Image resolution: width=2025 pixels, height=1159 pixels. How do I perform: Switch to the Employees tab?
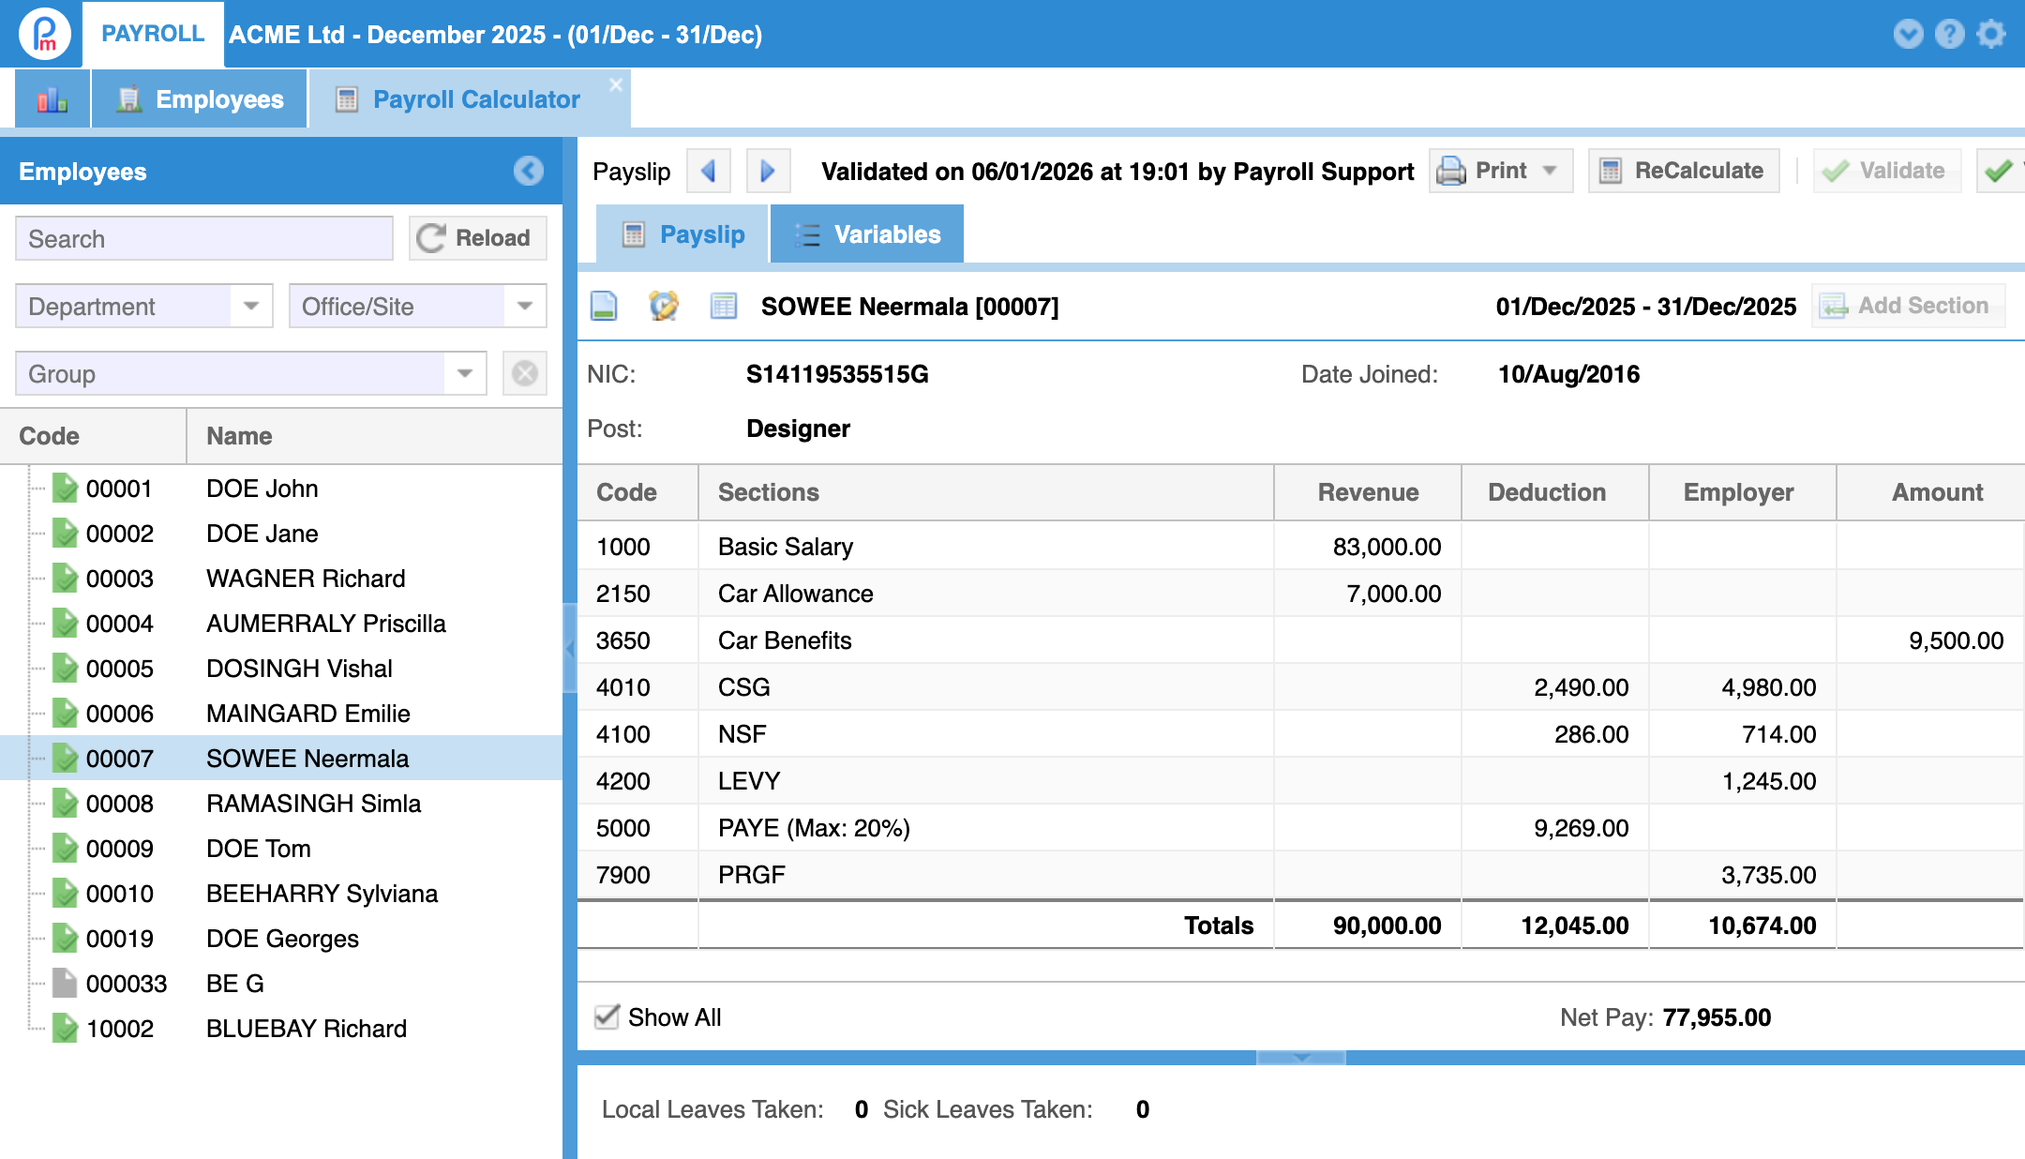(x=200, y=99)
